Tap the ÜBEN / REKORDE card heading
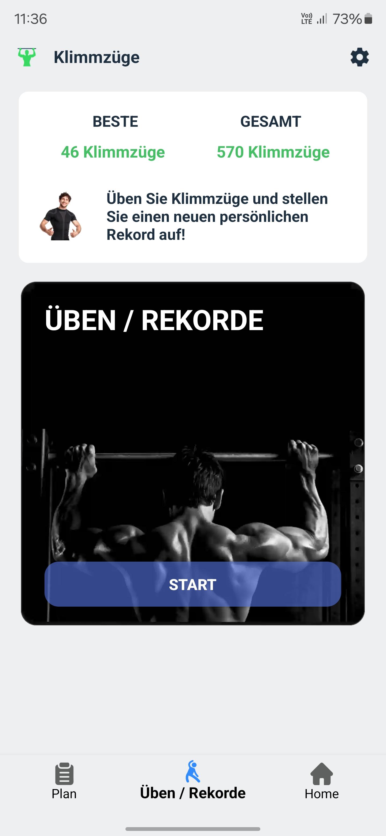The height and width of the screenshot is (836, 386). point(154,320)
